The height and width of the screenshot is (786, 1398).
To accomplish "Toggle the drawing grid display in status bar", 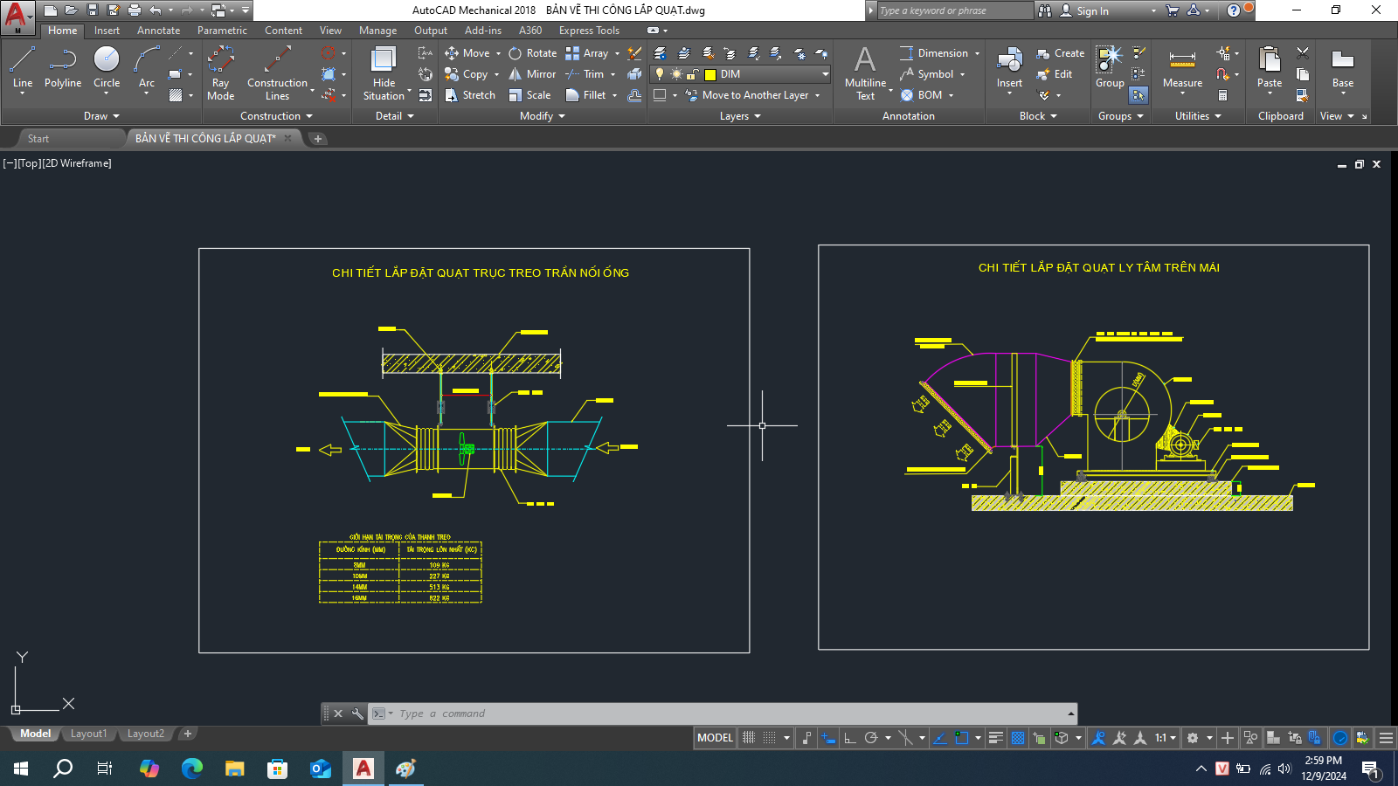I will (x=749, y=738).
